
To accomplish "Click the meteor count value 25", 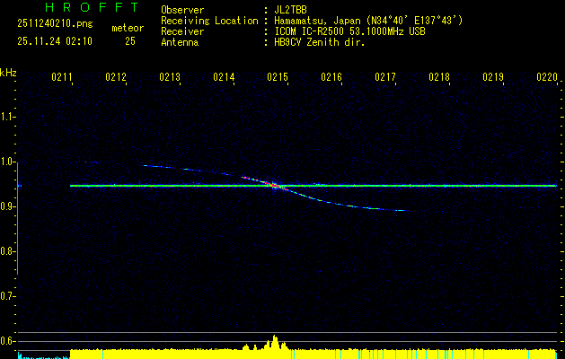I will coord(130,41).
